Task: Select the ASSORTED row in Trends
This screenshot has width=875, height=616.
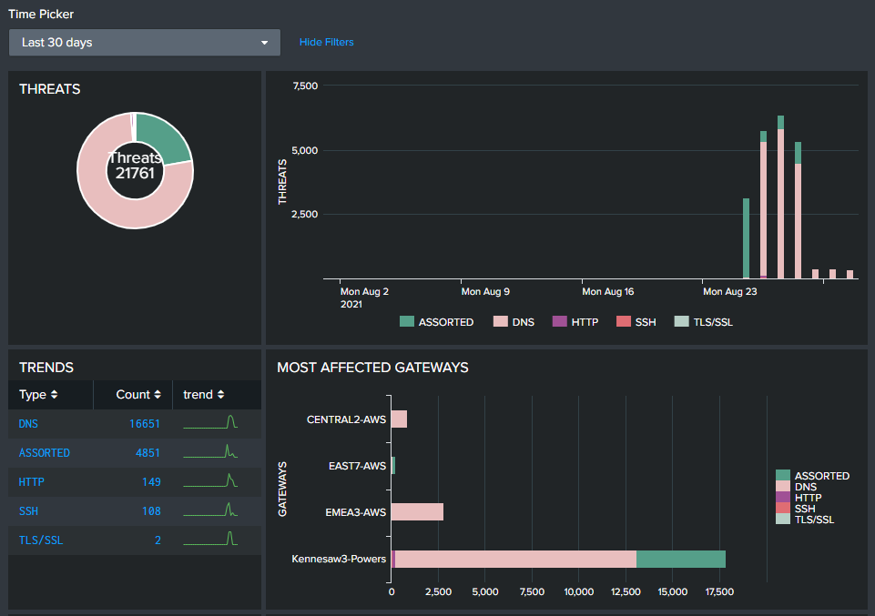Action: click(45, 453)
